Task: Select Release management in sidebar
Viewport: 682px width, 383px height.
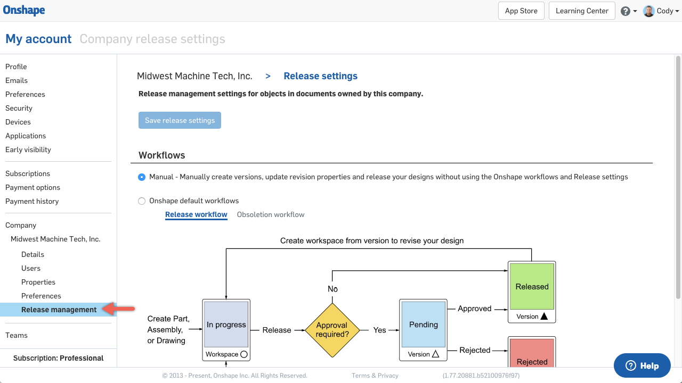Action: click(x=59, y=310)
